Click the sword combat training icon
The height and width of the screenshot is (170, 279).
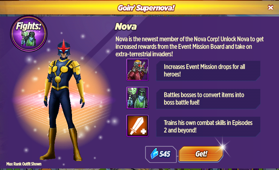click(137, 126)
